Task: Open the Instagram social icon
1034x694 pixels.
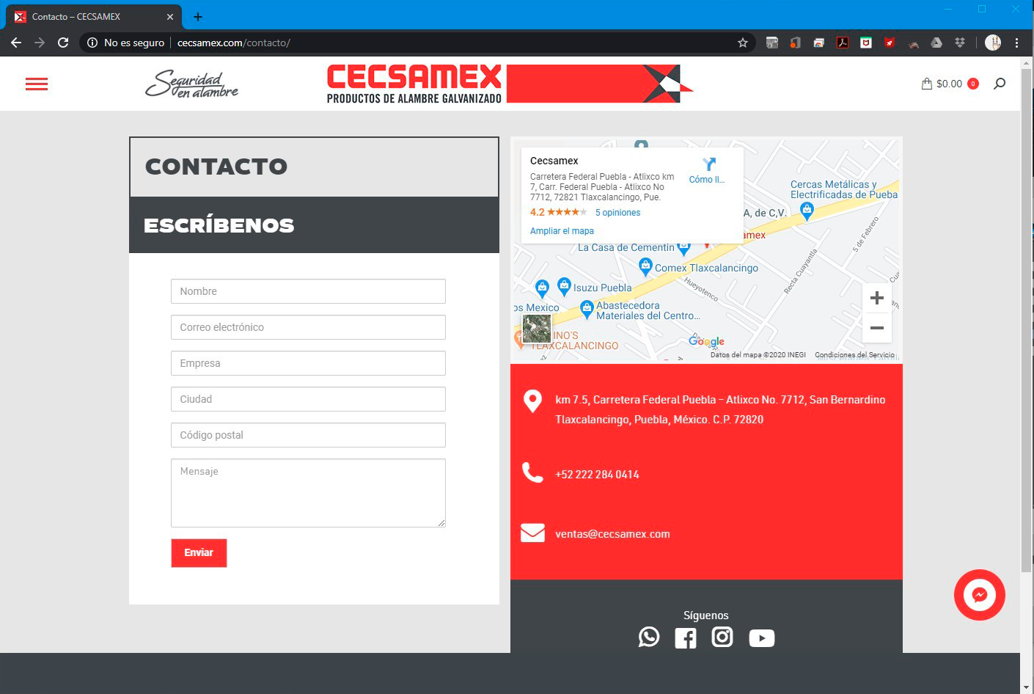Action: tap(722, 637)
